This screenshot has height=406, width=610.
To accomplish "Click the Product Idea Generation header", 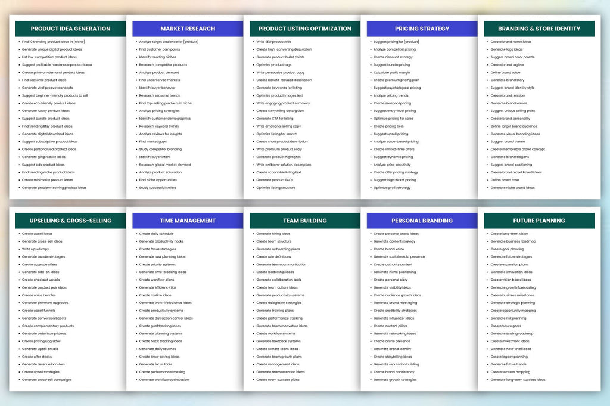I will click(x=70, y=29).
